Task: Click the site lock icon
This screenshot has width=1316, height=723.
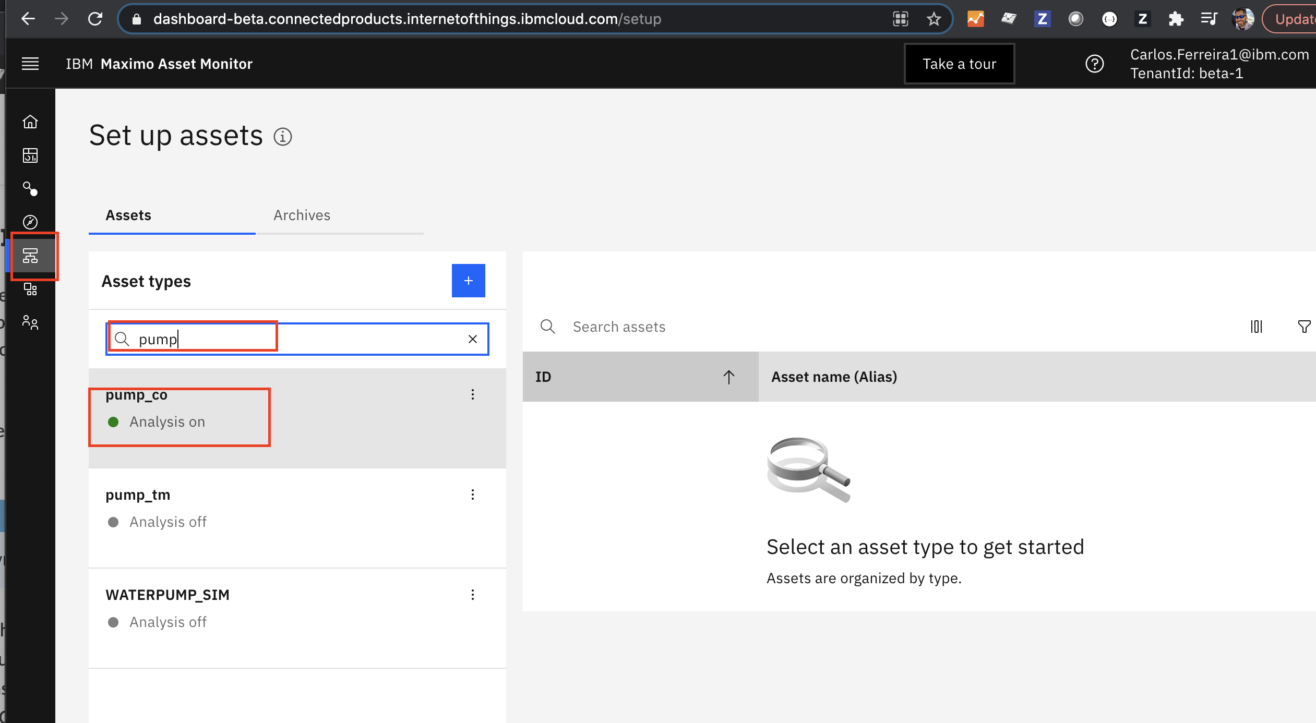Action: 137,19
